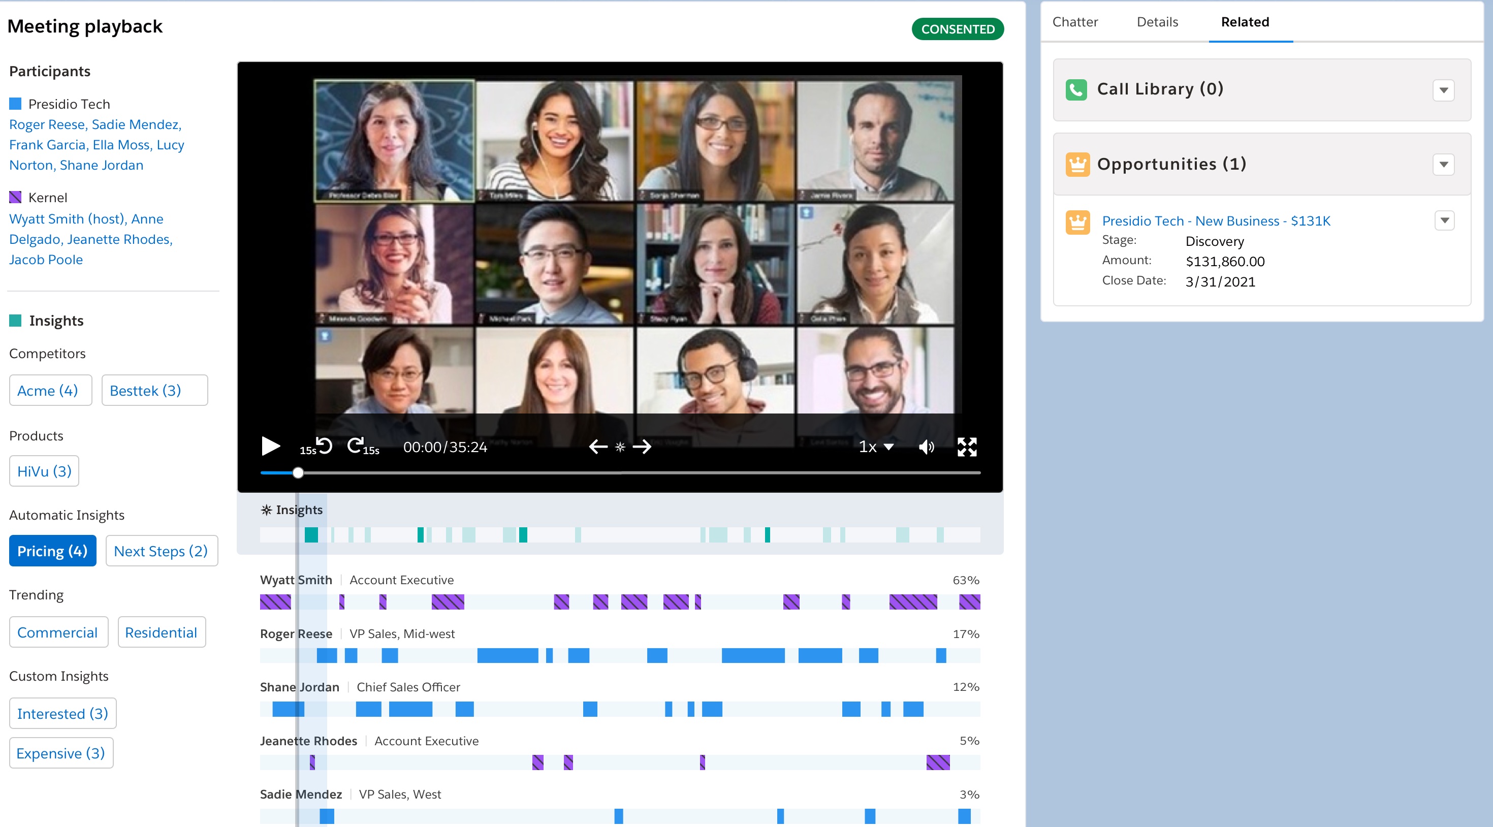Enable the Next Steps insight filter
Viewport: 1493px width, 827px height.
point(161,551)
